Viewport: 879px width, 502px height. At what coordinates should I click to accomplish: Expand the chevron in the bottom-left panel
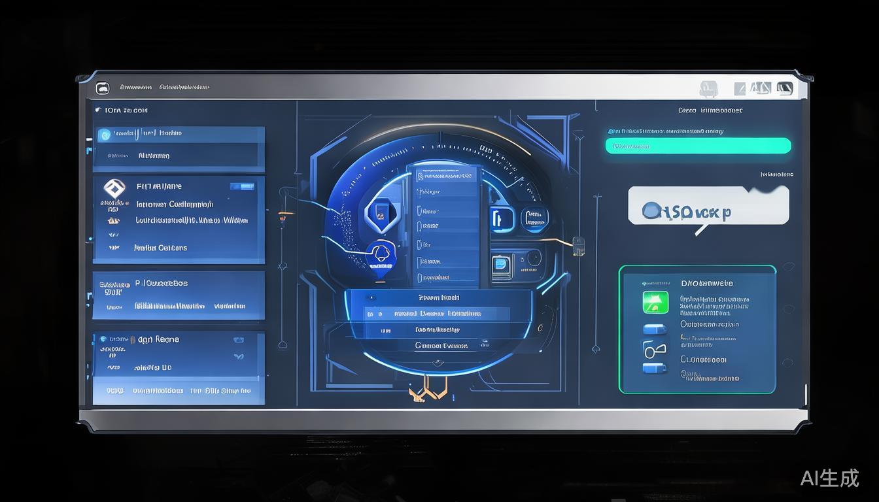[239, 356]
